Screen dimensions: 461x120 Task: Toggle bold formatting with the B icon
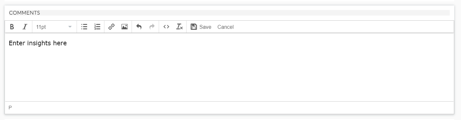(x=12, y=27)
